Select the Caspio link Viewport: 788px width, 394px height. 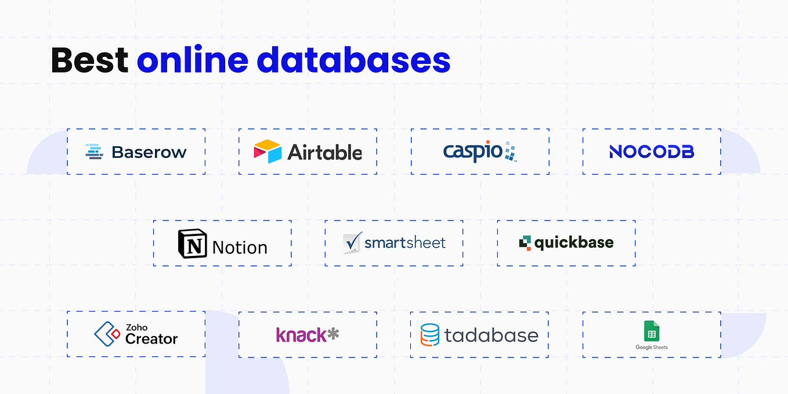pyautogui.click(x=479, y=151)
